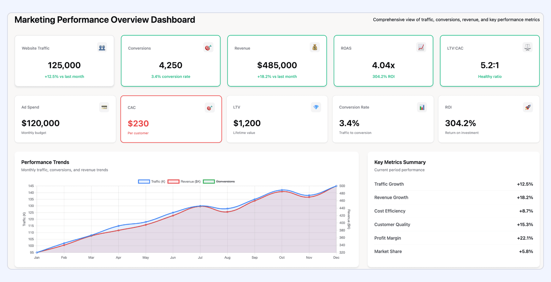551x282 pixels.
Task: Click the ROI rocket icon
Action: [x=528, y=107]
